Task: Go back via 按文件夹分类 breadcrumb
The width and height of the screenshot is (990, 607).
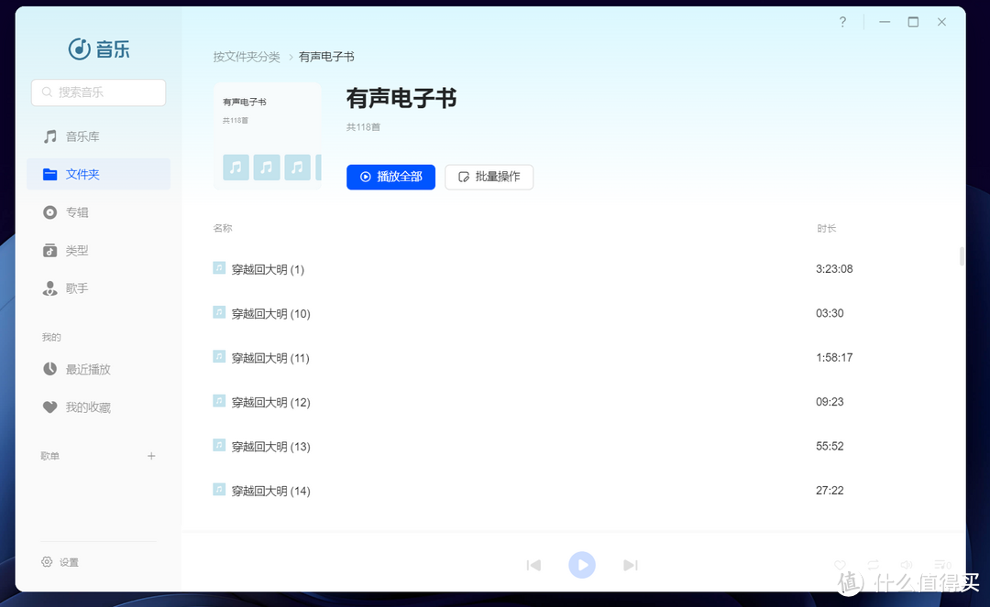Action: tap(246, 56)
